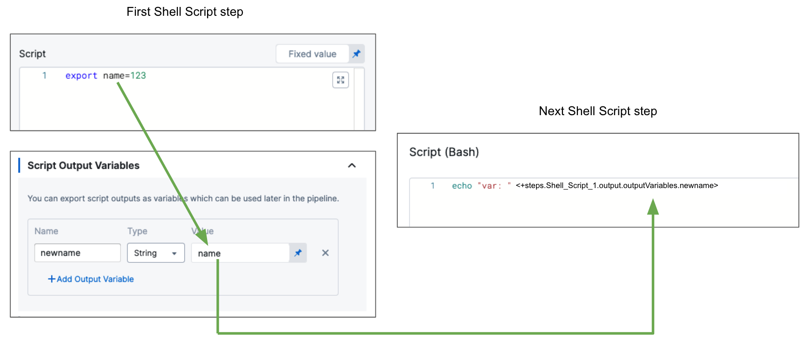Focus the Name field containing newname

(77, 253)
